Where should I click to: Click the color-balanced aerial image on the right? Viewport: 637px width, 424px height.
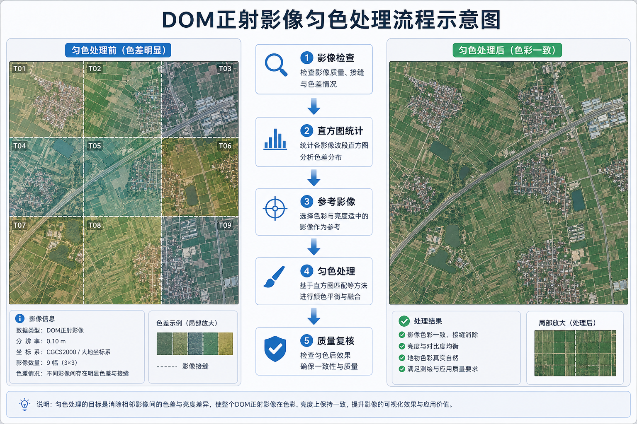[508, 183]
